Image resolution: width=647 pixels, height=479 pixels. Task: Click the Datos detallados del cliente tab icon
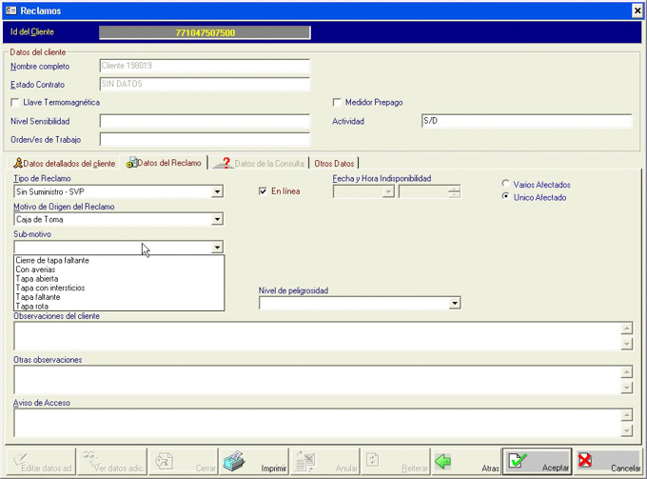[x=17, y=163]
